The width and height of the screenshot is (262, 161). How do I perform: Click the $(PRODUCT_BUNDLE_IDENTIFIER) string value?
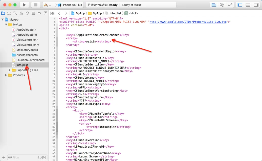pyautogui.click(x=103, y=68)
